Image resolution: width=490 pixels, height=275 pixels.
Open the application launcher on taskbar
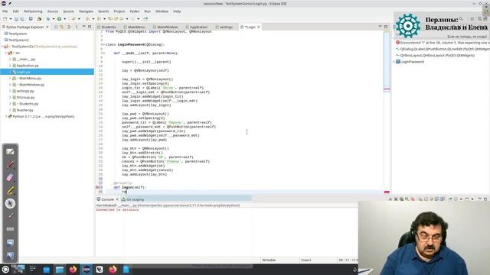click(x=5, y=270)
